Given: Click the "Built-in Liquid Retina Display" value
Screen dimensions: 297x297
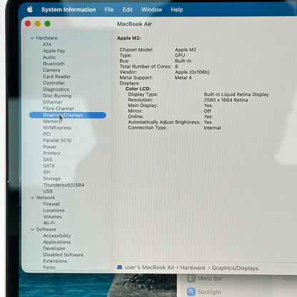Looking at the screenshot, I should point(236,94).
